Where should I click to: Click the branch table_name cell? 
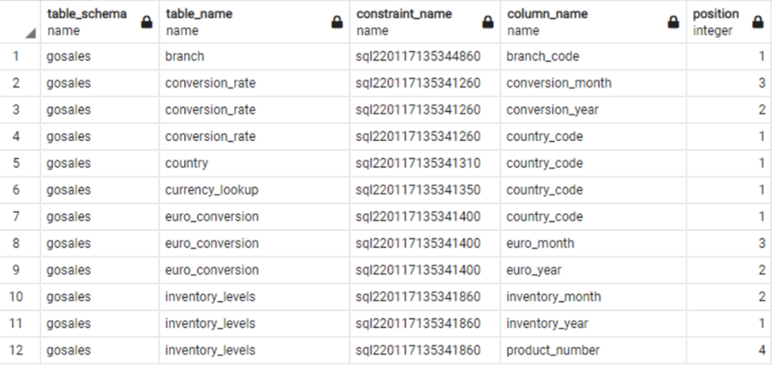[x=255, y=56]
